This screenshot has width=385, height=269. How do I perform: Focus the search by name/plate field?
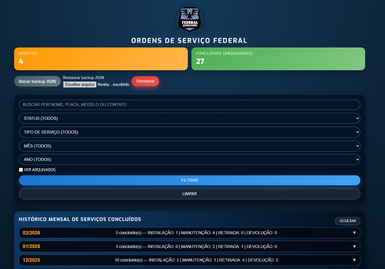[x=190, y=105]
